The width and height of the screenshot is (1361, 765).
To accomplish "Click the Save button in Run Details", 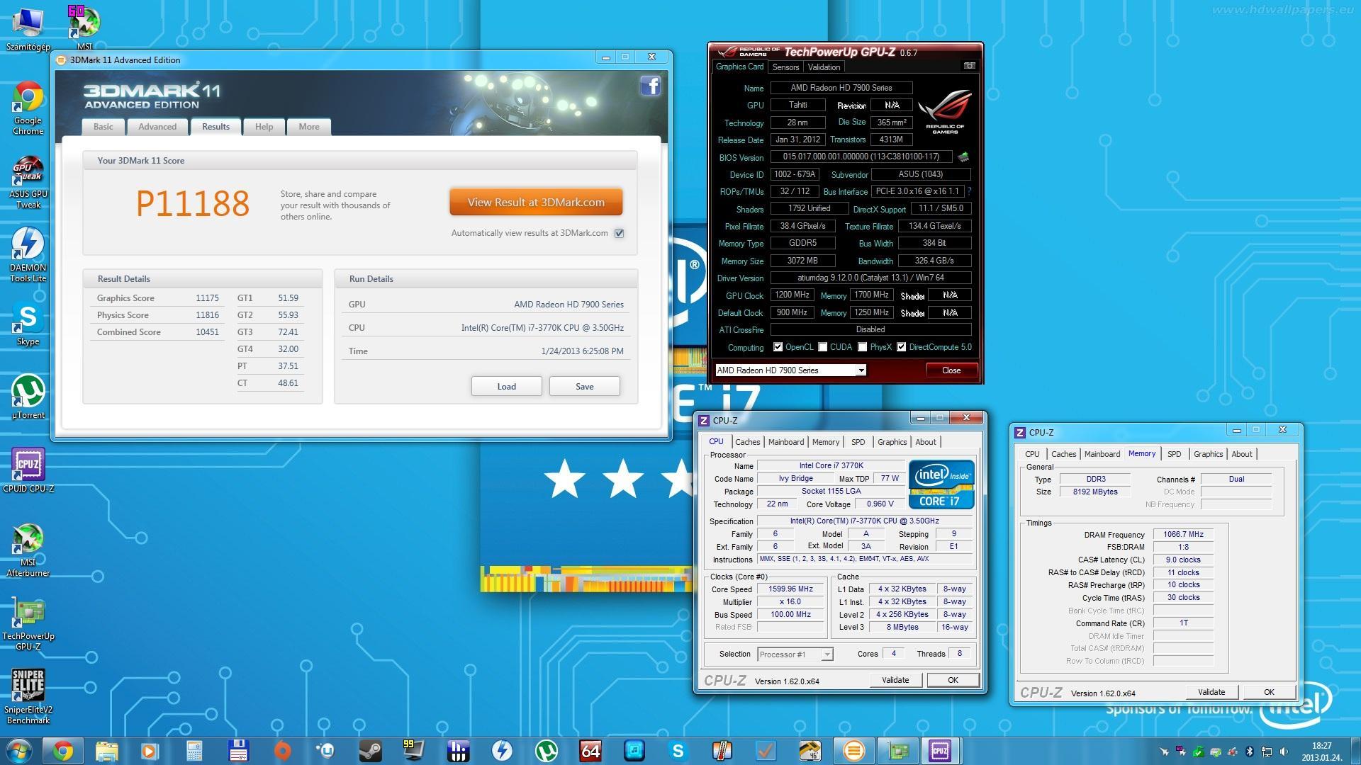I will coord(584,386).
